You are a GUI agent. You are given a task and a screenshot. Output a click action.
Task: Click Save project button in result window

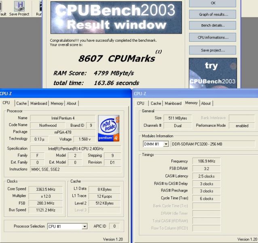[213, 50]
